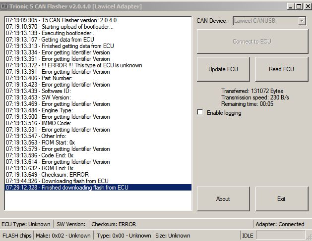Click the Trionic title bar app icon

(4, 6)
